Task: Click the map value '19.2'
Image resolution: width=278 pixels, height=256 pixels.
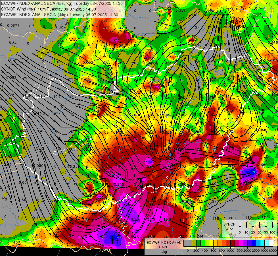Action: [41, 114]
